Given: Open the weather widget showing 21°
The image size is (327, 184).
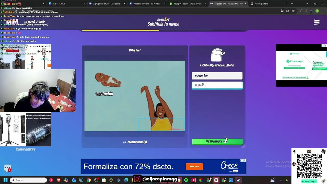Looking at the screenshot, I should pos(273,180).
